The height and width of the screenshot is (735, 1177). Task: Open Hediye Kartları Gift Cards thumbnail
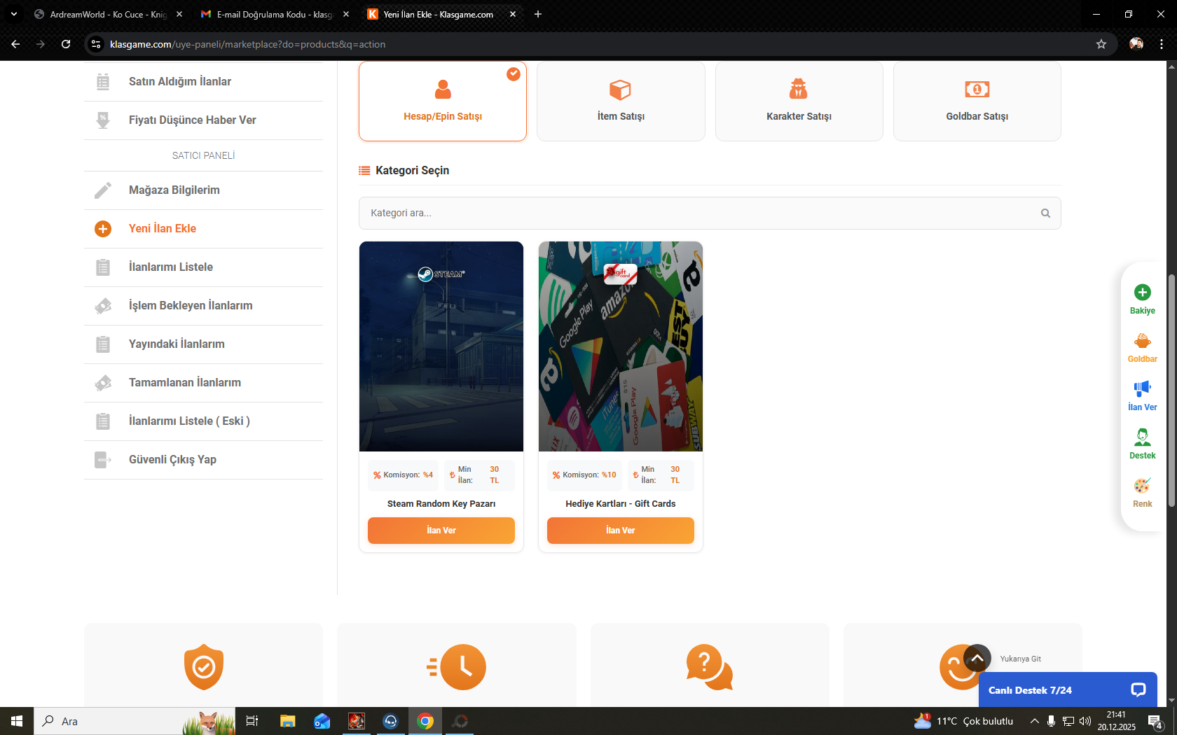tap(621, 346)
